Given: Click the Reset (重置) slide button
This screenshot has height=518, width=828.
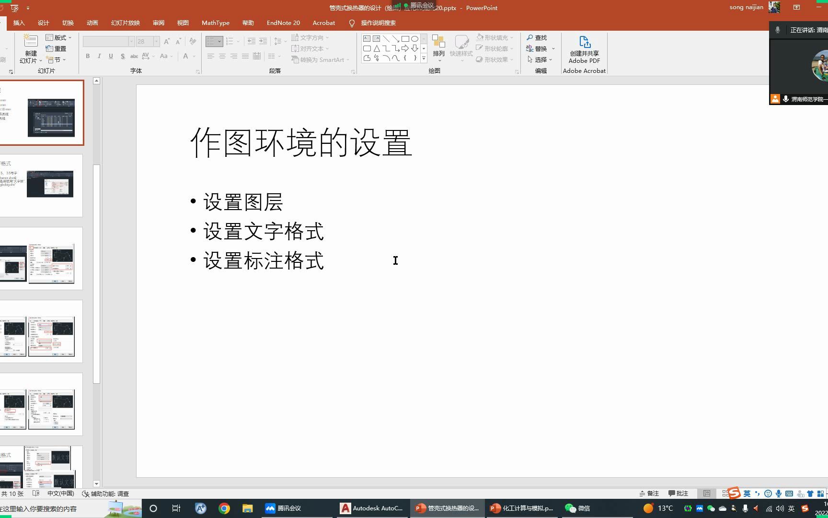Looking at the screenshot, I should point(56,48).
